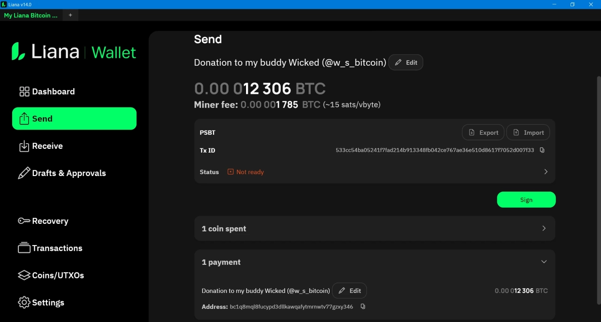The width and height of the screenshot is (601, 322).
Task: Click the Dashboard grid icon
Action: tap(24, 92)
